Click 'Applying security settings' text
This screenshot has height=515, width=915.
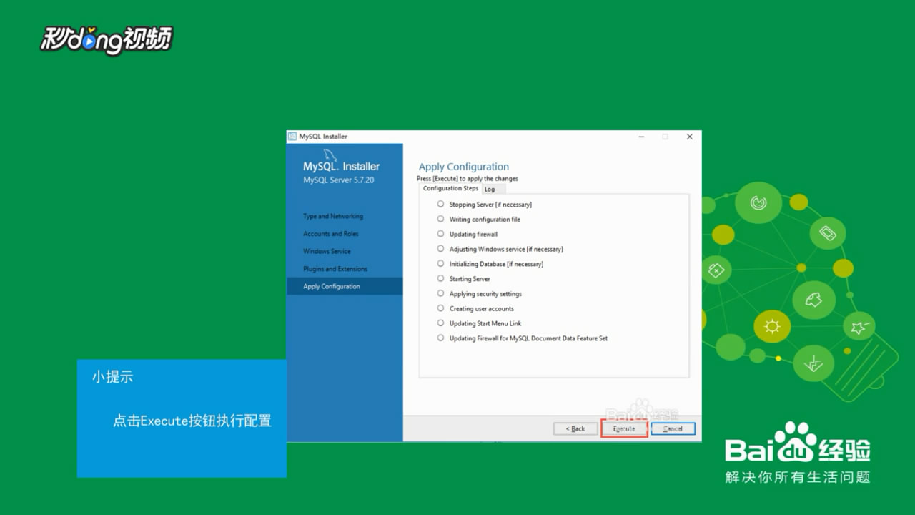[x=485, y=294]
